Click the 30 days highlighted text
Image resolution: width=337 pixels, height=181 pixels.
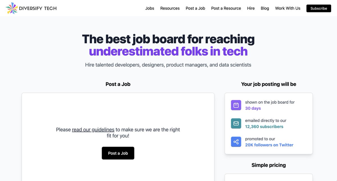tap(253, 108)
